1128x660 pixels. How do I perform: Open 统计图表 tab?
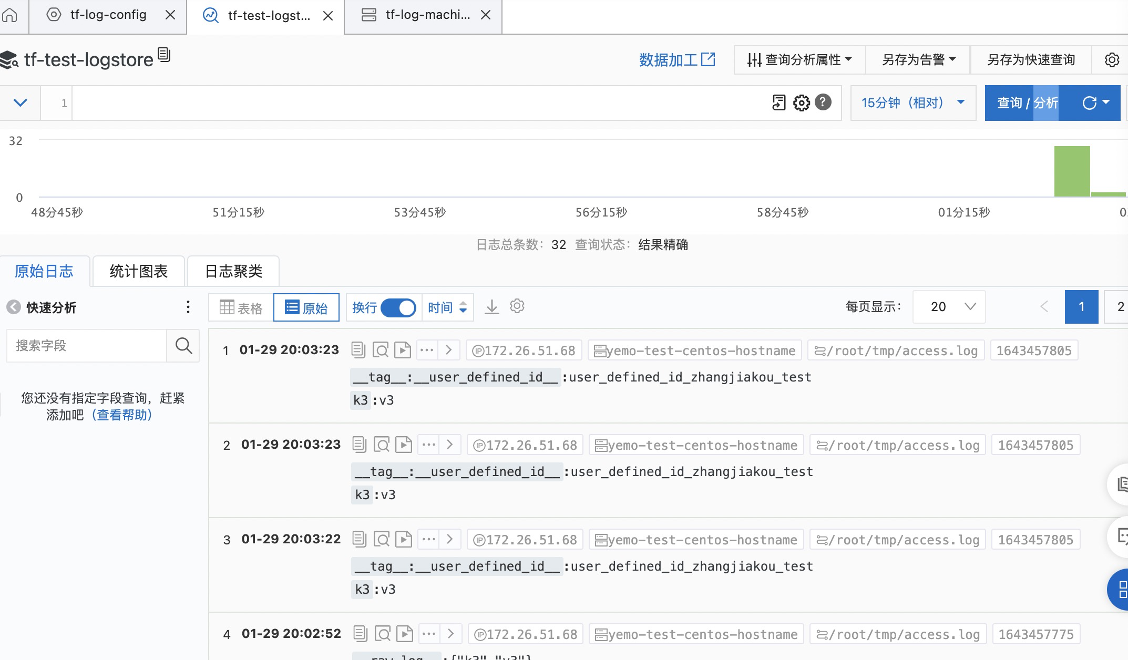pyautogui.click(x=139, y=271)
